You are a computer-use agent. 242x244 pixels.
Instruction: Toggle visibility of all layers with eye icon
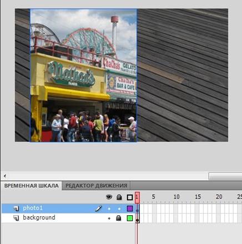pyautogui.click(x=109, y=197)
